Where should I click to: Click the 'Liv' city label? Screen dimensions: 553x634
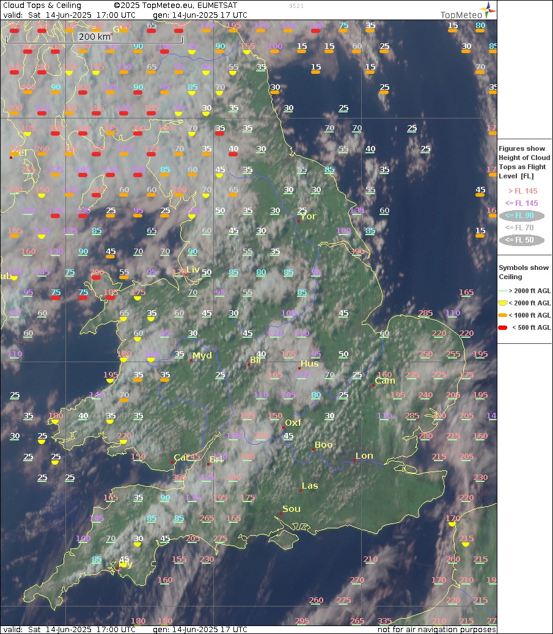193,269
